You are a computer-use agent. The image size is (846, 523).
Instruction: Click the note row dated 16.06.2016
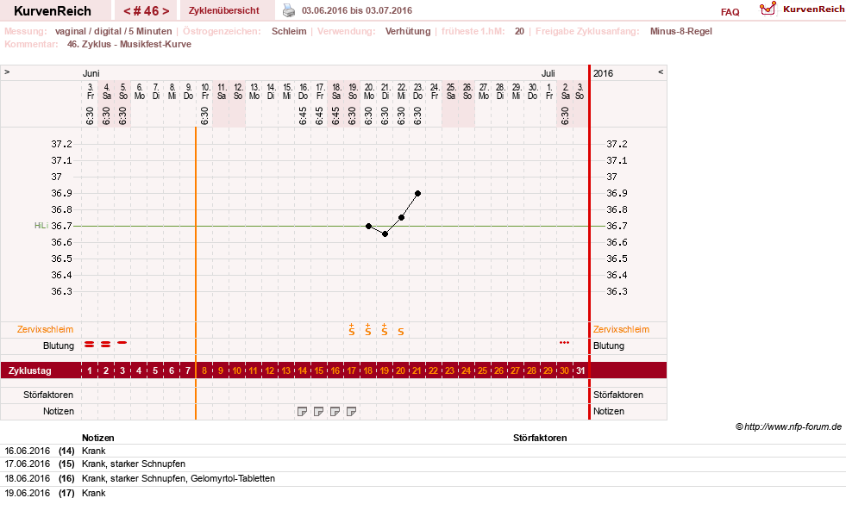click(423, 451)
